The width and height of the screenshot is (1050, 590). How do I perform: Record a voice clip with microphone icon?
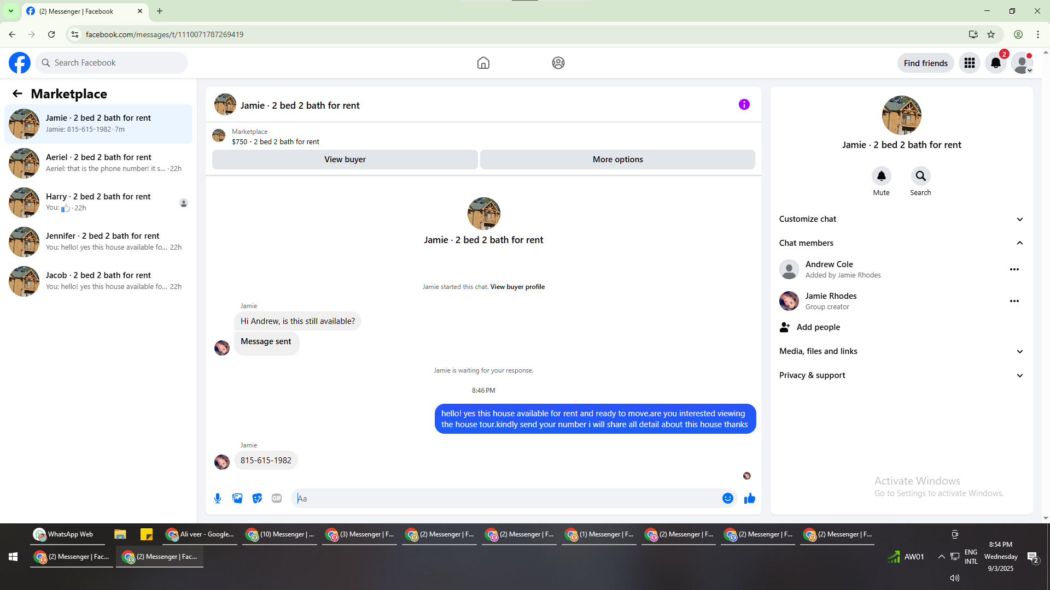point(218,498)
